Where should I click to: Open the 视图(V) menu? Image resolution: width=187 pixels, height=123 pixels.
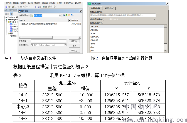[x=23, y=3]
